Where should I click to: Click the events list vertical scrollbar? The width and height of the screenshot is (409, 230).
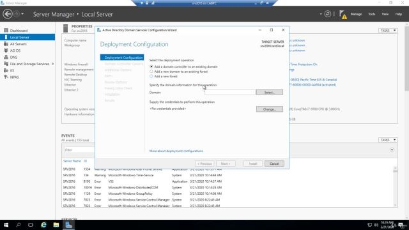click(395, 187)
